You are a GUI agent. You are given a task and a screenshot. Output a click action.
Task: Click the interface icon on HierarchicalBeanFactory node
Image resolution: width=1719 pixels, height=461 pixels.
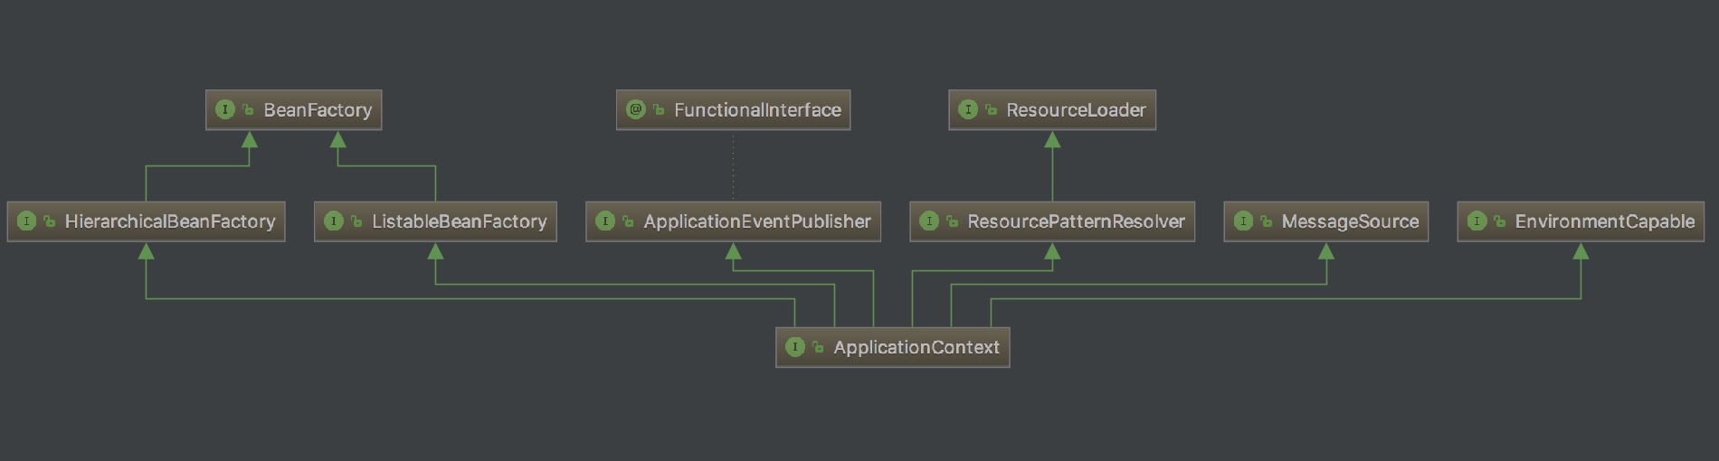point(27,221)
